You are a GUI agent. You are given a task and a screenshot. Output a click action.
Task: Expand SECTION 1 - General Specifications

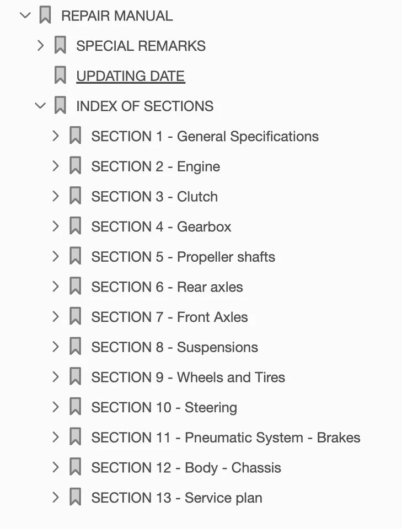point(55,136)
